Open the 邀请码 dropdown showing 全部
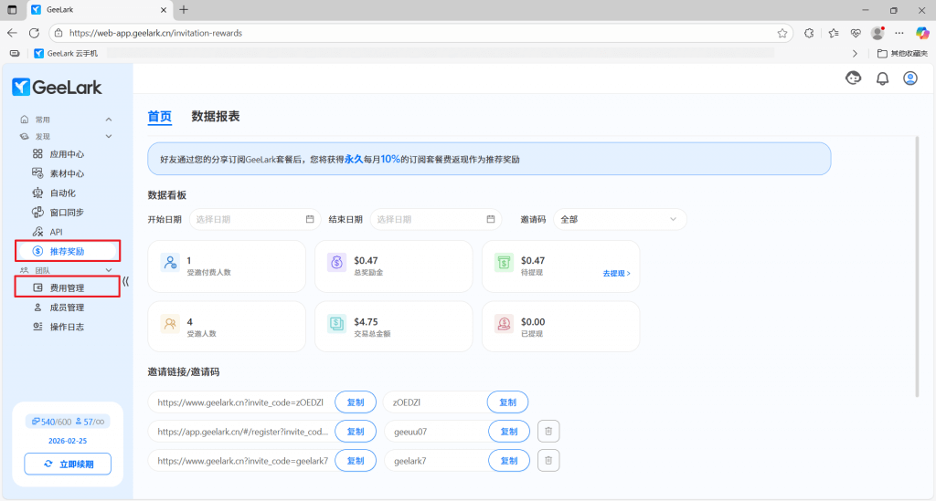The height and width of the screenshot is (501, 936). coord(620,219)
